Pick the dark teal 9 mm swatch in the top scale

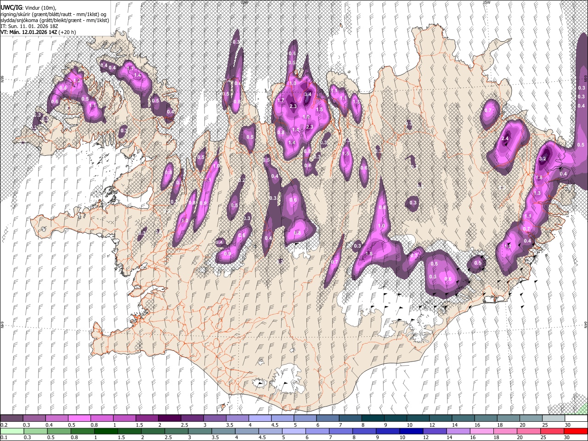coord(396,418)
